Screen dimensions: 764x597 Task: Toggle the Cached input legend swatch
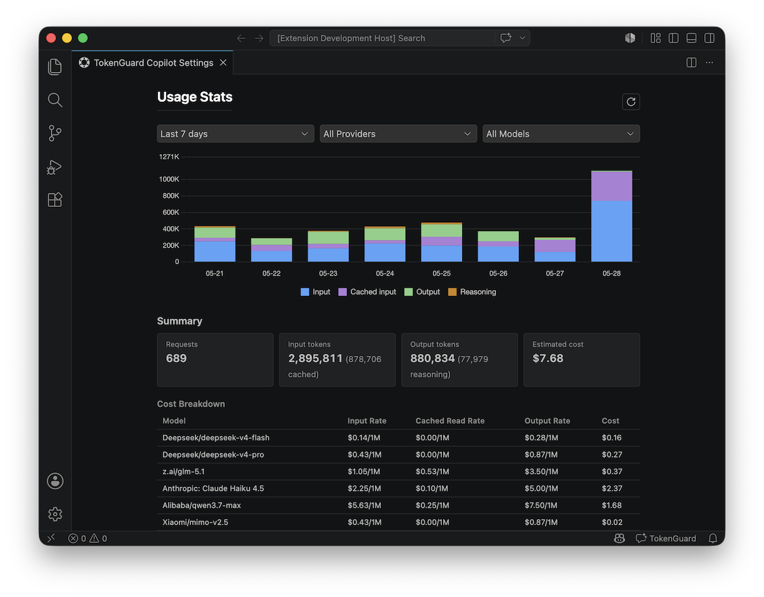(343, 292)
